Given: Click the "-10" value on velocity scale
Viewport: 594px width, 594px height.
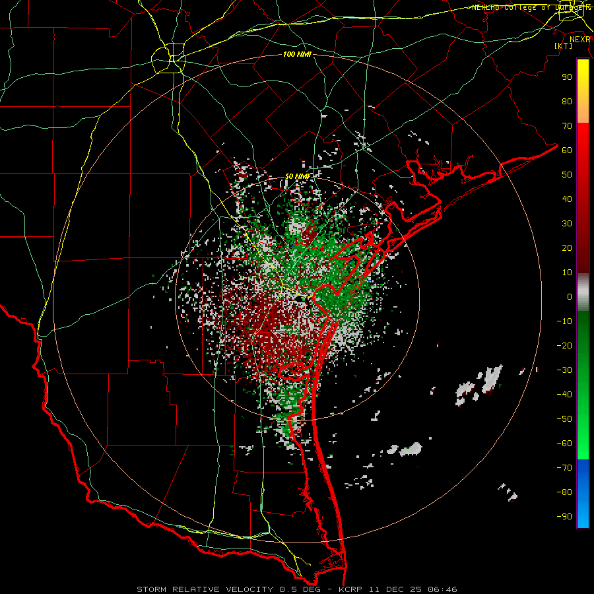Looking at the screenshot, I should coord(564,321).
